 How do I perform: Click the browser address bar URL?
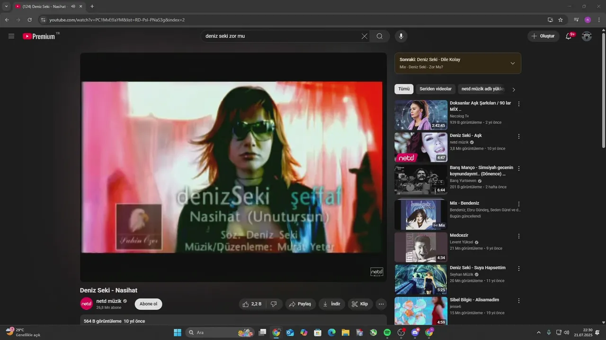(x=117, y=20)
